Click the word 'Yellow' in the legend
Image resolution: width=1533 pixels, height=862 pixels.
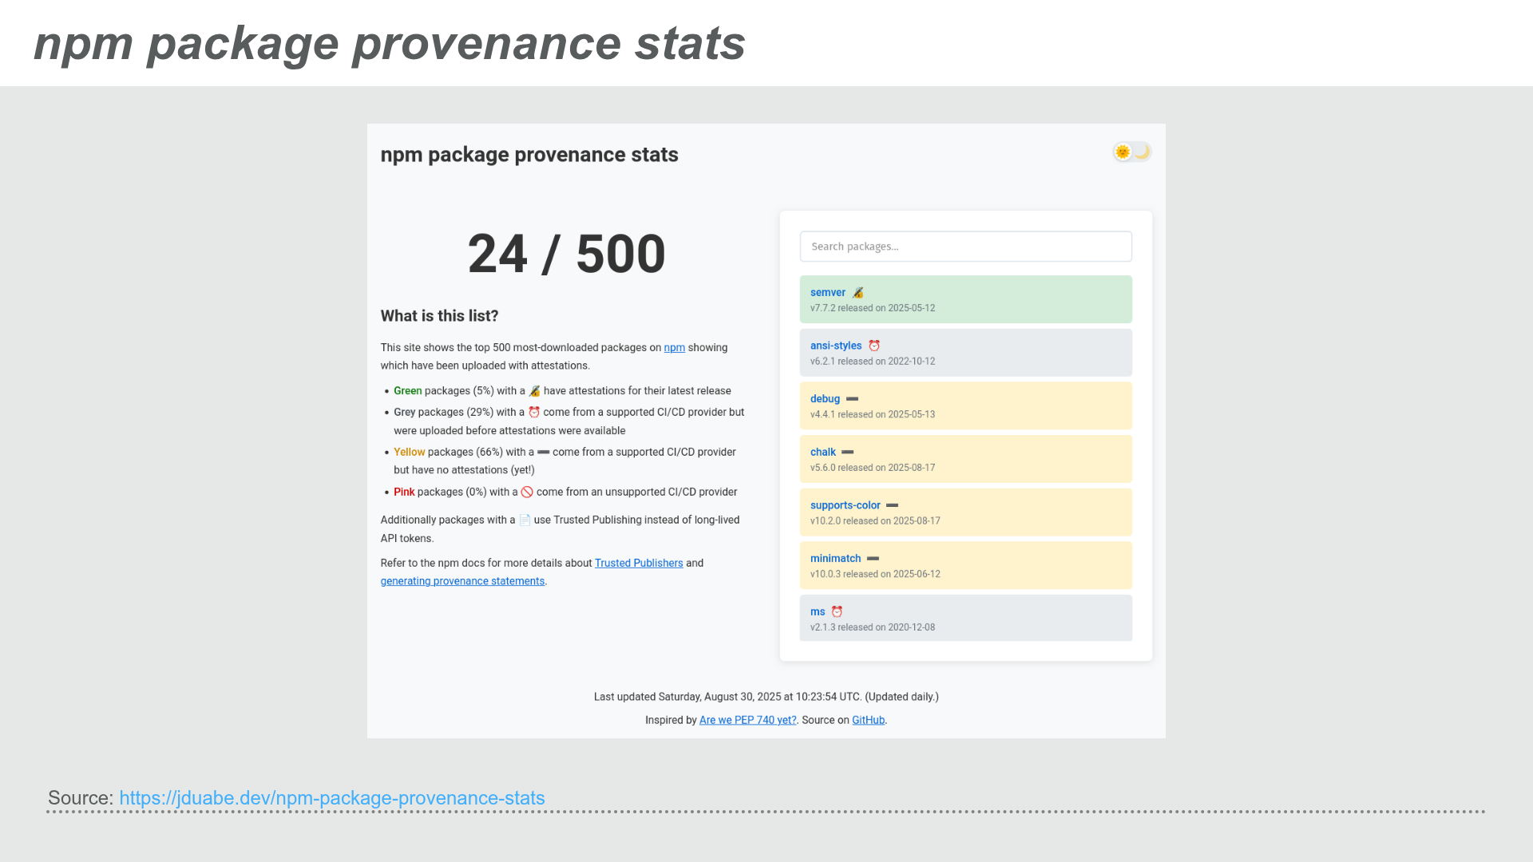(x=409, y=453)
